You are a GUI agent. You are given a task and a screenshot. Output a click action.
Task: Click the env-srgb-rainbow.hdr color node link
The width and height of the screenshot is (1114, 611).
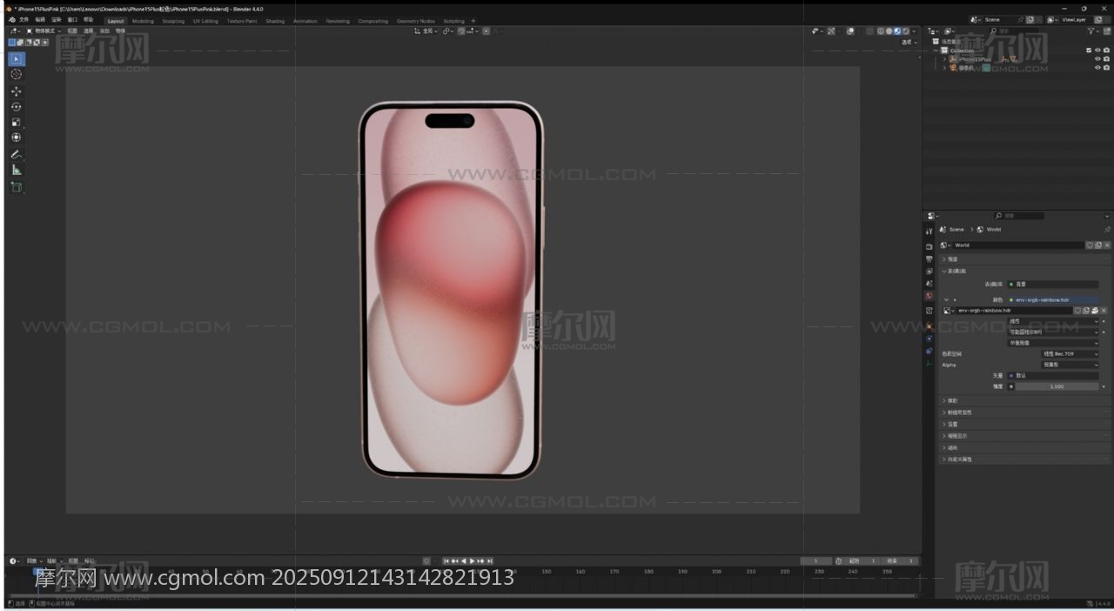click(x=1053, y=299)
